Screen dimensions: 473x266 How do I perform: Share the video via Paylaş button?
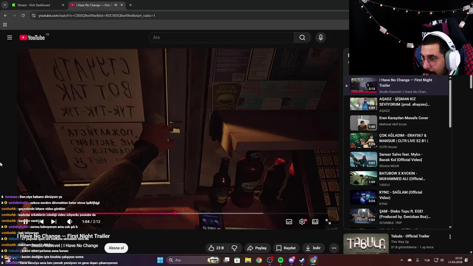[x=257, y=248]
